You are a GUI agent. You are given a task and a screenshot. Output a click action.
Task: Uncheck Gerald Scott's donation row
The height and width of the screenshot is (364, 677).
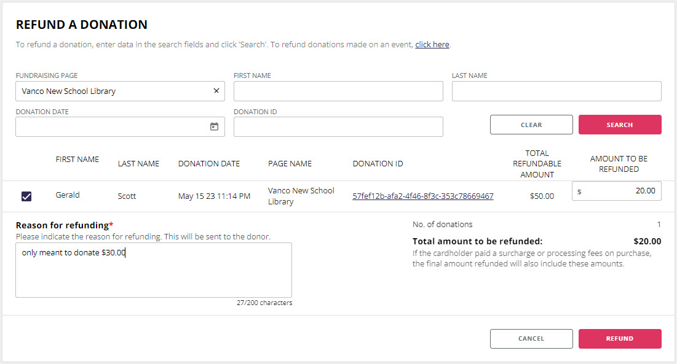pos(26,196)
